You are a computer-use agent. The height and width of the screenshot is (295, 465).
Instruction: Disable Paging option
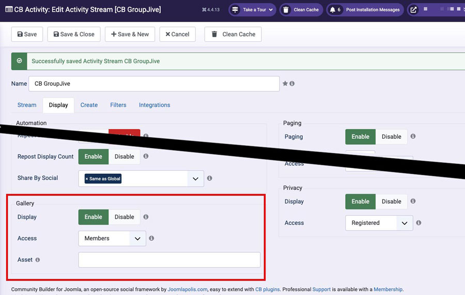391,137
